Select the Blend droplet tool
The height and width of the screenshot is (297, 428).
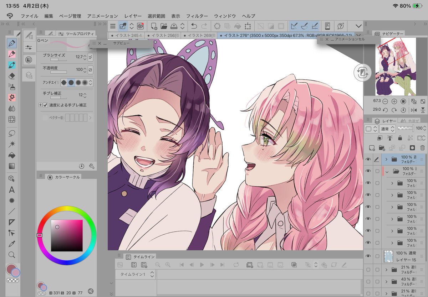[x=12, y=108]
